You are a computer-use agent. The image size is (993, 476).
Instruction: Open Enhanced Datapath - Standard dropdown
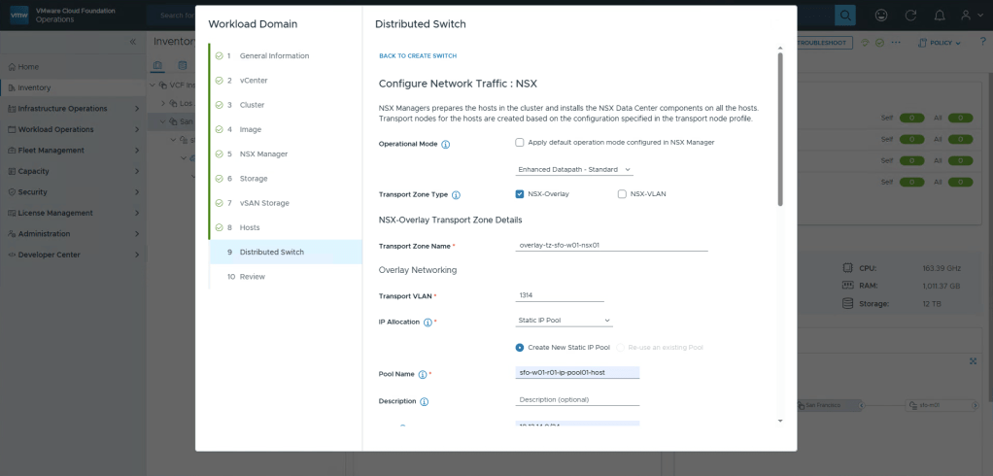574,170
